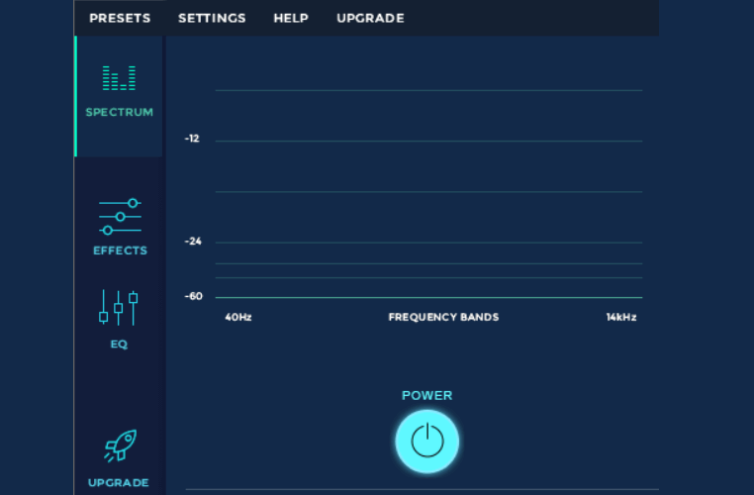Viewport: 754px width, 495px height.
Task: Click the 14kHz frequency label
Action: [621, 317]
